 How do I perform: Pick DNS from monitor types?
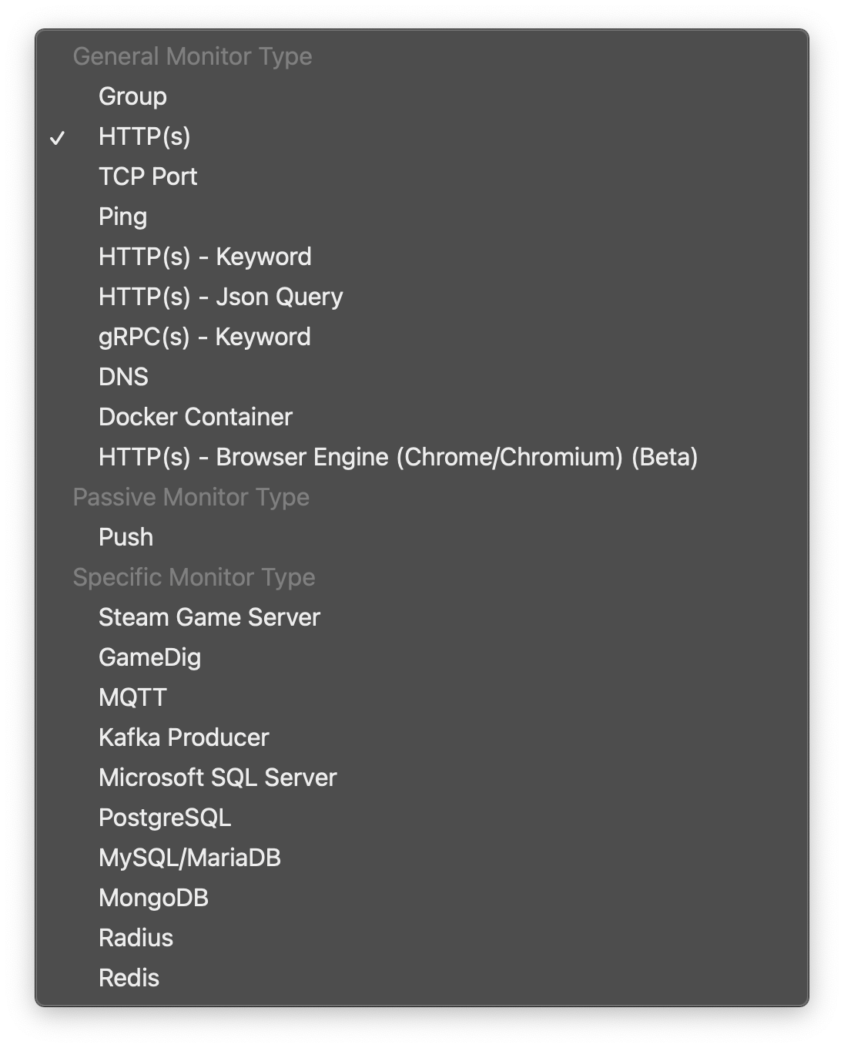(x=123, y=377)
